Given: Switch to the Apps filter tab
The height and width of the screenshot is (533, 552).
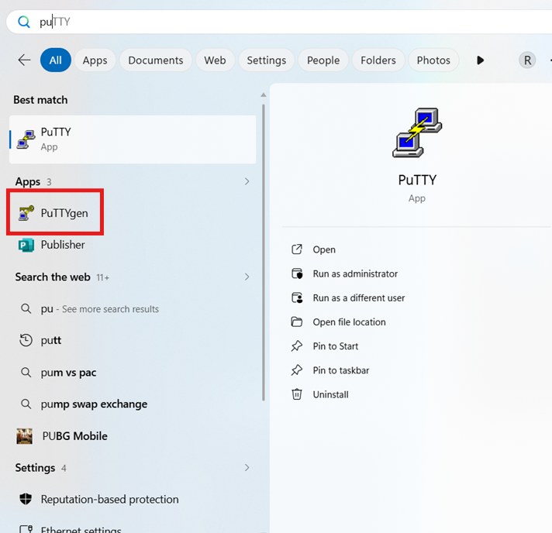Looking at the screenshot, I should [x=95, y=60].
